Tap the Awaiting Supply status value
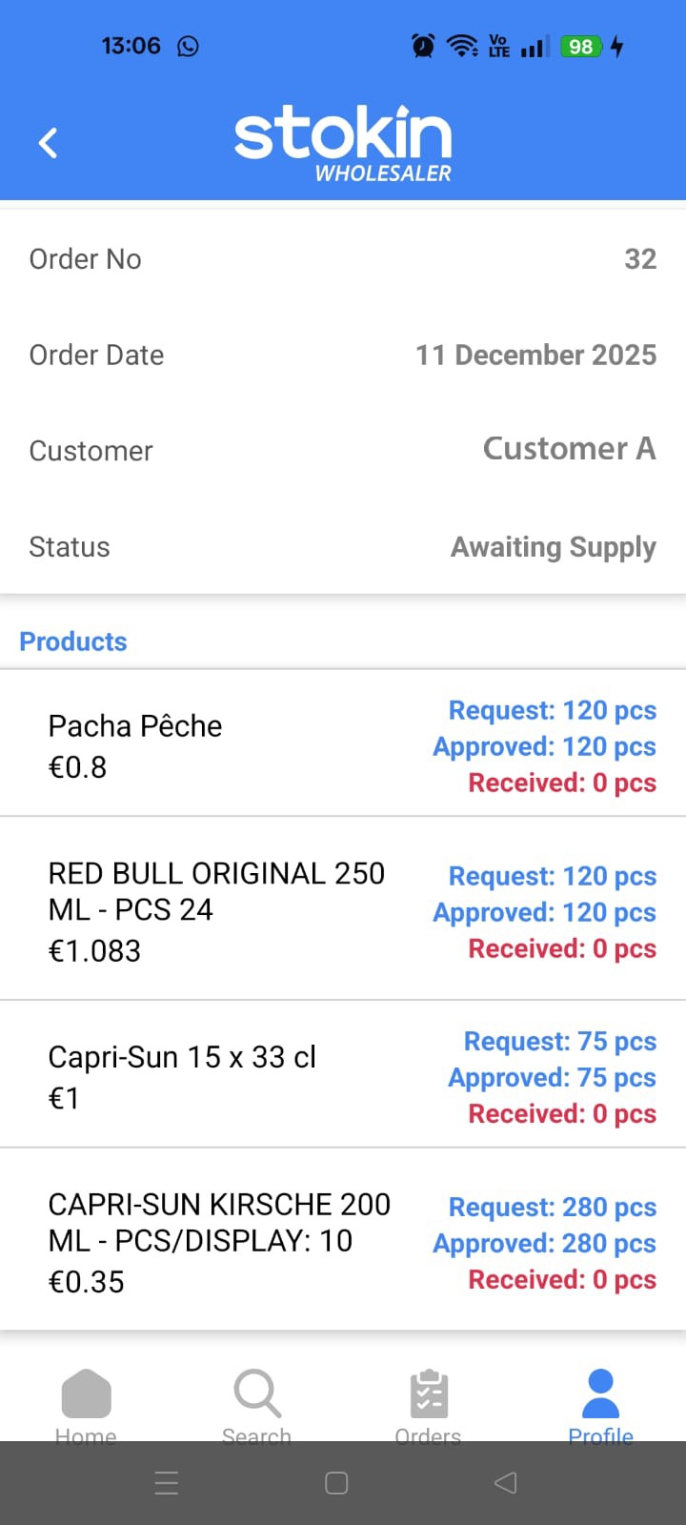 (553, 547)
